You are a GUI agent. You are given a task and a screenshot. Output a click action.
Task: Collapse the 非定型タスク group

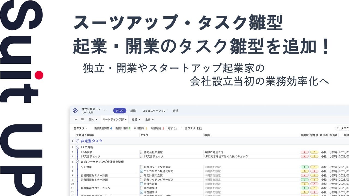click(78, 141)
